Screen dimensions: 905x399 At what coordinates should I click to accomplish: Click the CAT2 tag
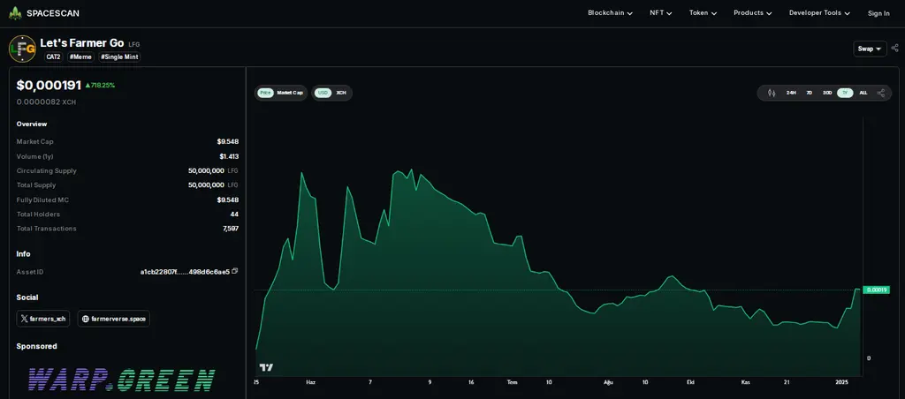pyautogui.click(x=54, y=57)
